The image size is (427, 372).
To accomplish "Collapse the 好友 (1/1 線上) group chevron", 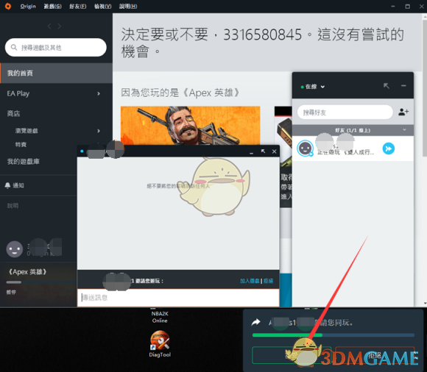I will 404,130.
